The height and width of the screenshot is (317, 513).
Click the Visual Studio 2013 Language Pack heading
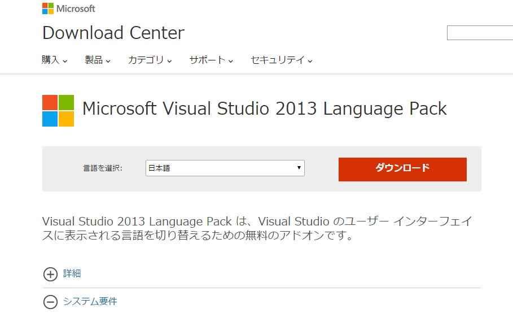tap(264, 108)
